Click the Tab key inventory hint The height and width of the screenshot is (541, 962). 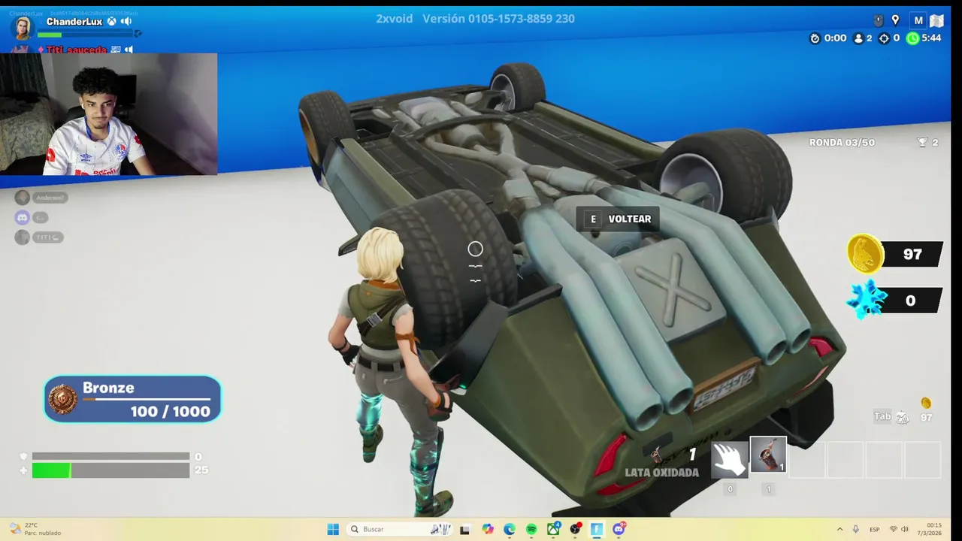pos(882,416)
